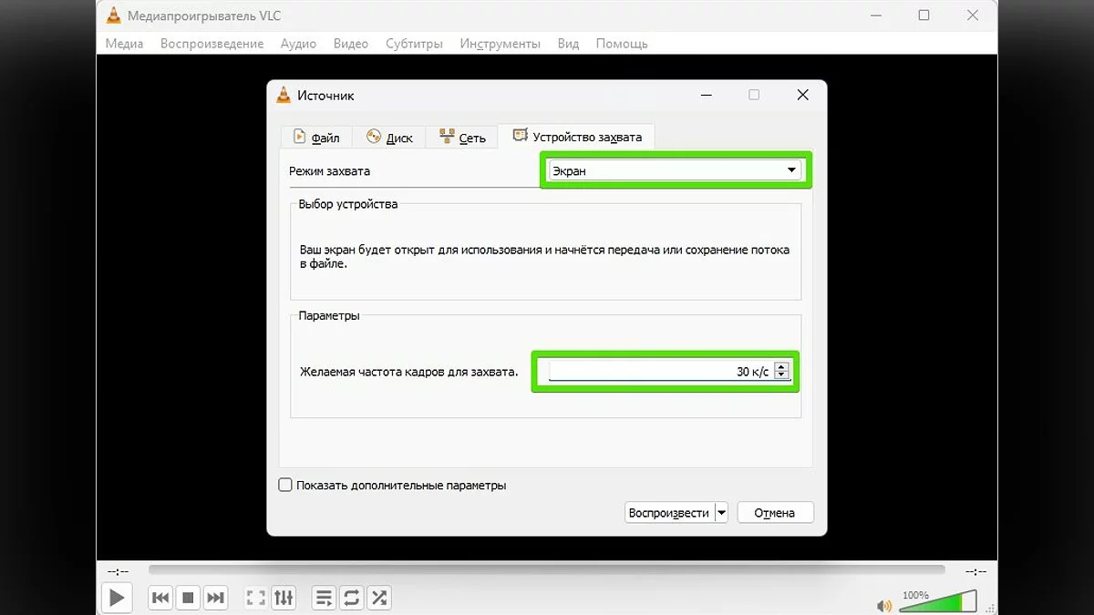
Task: Click the Желаемая частота кадров label
Action: pyautogui.click(x=408, y=372)
